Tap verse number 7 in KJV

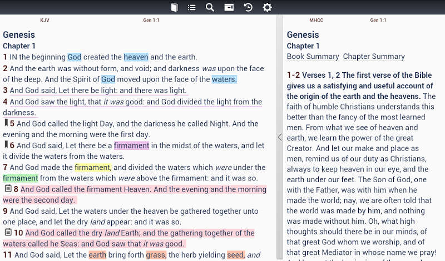click(5, 167)
